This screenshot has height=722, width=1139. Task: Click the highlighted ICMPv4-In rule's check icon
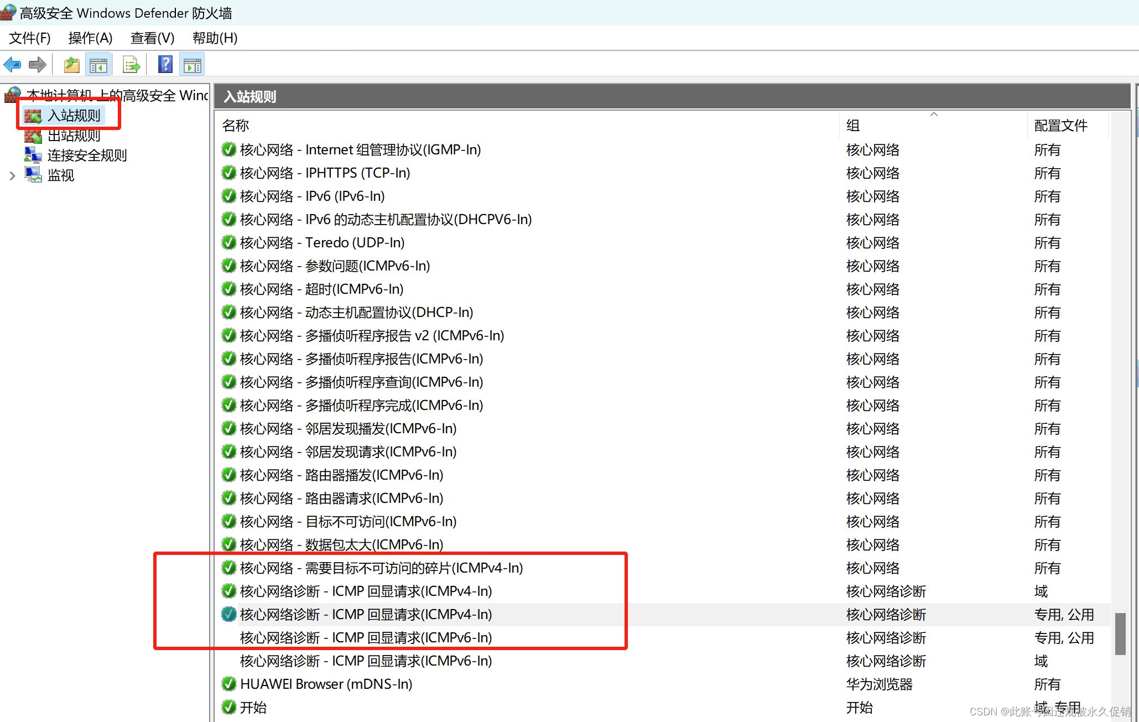click(x=228, y=615)
